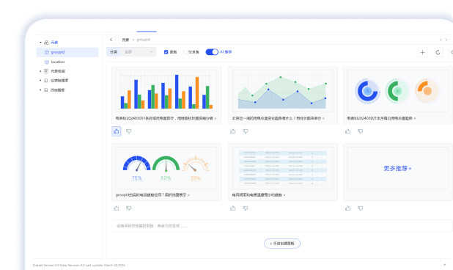Dislike the gauge chart recommendation
The width and height of the screenshot is (453, 270).
(129, 208)
